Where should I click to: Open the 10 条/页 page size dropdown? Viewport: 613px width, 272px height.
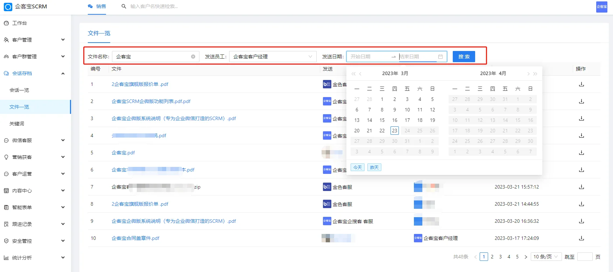(x=546, y=257)
